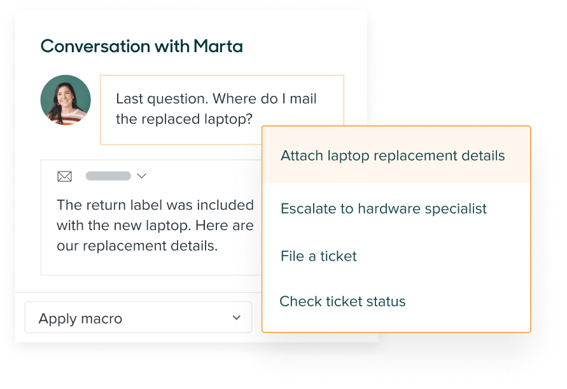Pick Check ticket status from menu
Image resolution: width=567 pixels, height=389 pixels.
(342, 301)
